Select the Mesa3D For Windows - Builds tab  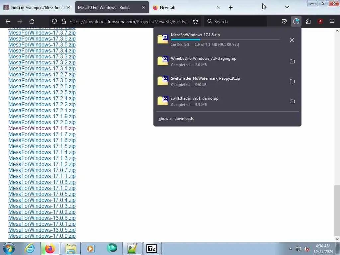[x=112, y=7]
